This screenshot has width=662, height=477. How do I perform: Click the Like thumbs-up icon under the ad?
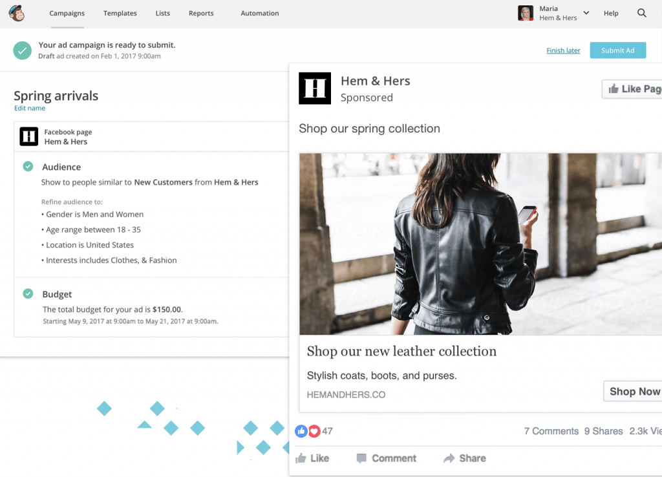pyautogui.click(x=301, y=458)
